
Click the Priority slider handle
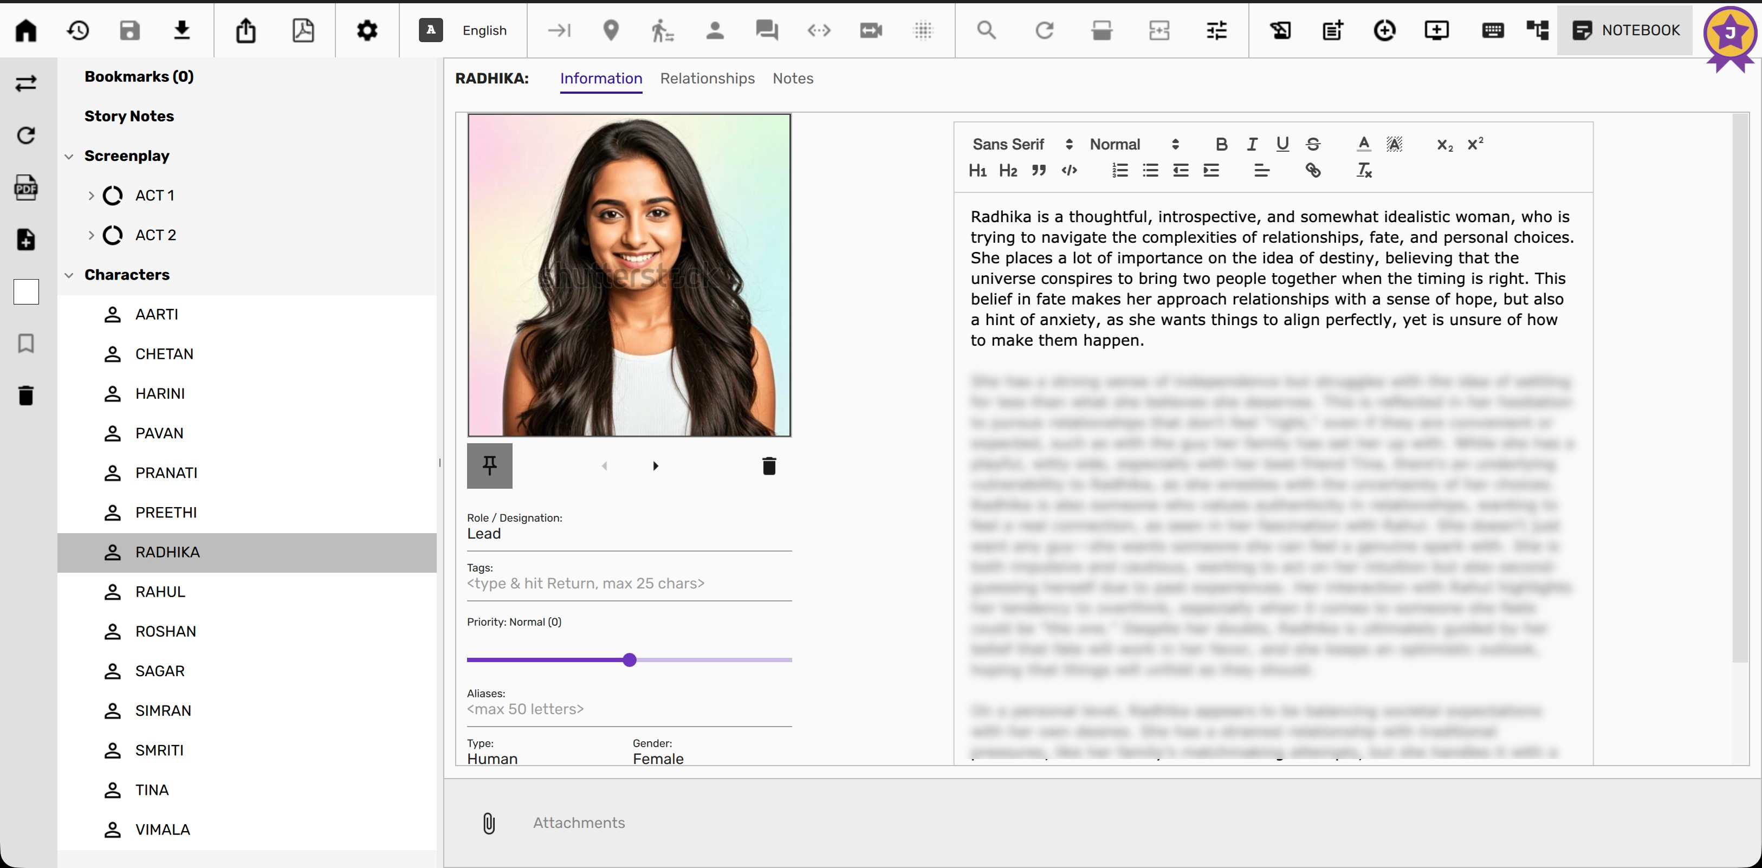point(630,660)
